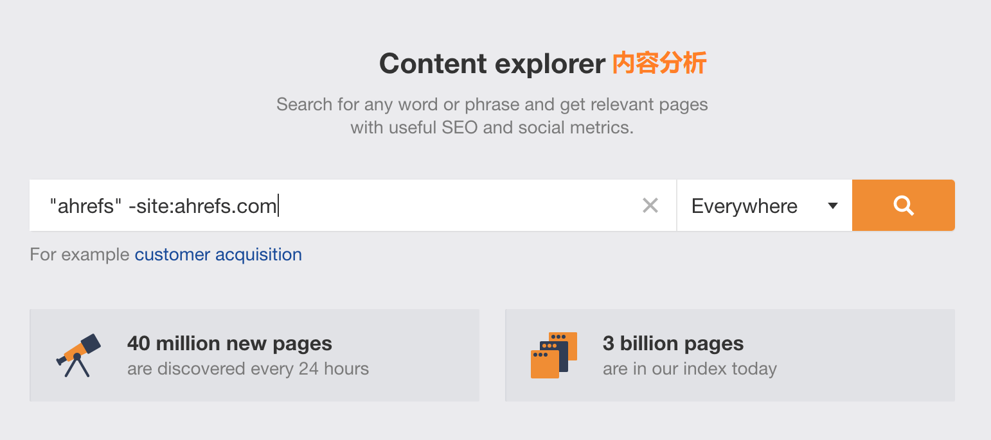This screenshot has height=440, width=991.
Task: Click the 40 million new pages text
Action: click(x=229, y=343)
